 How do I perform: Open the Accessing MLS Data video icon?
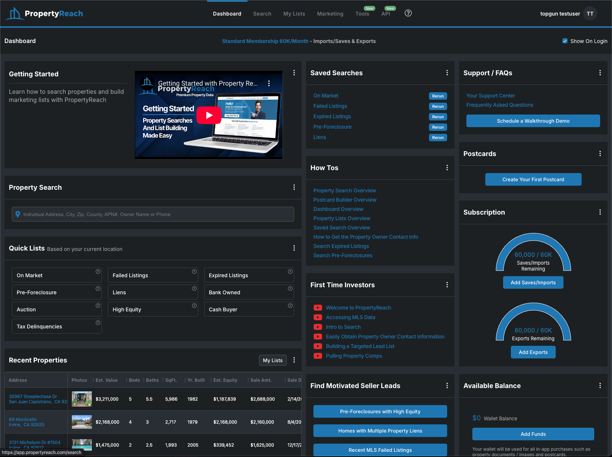318,317
